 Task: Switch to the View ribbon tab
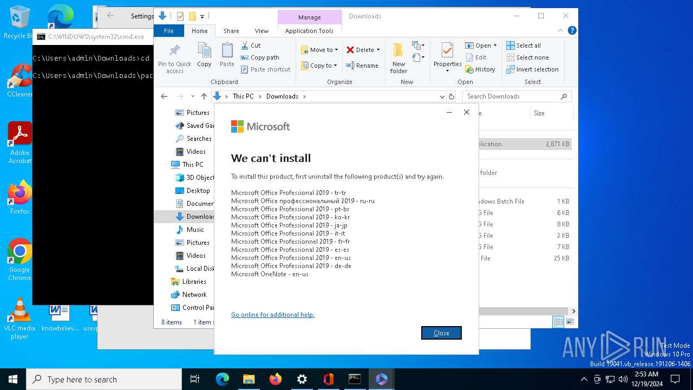tap(261, 31)
